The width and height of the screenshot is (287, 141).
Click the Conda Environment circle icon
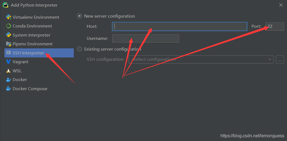[x=8, y=26]
